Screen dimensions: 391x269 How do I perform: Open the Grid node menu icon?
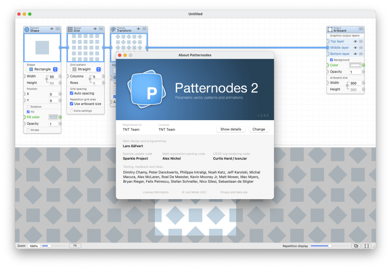[101, 29]
